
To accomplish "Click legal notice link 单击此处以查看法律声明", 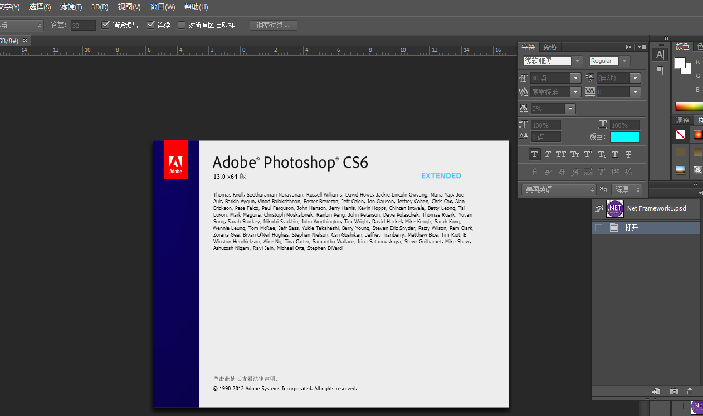I will click(245, 379).
